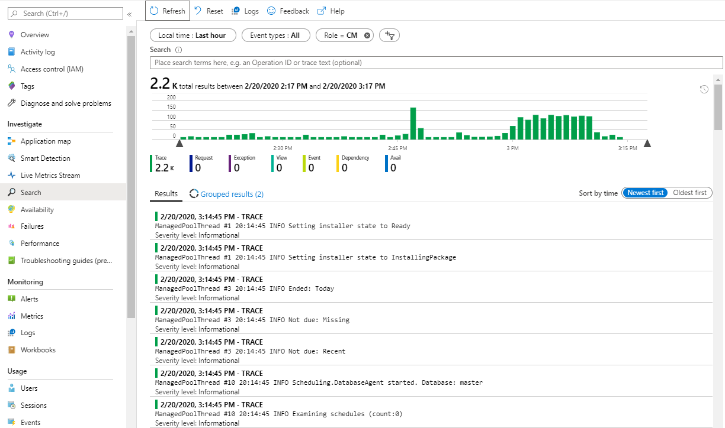Open Smart Detection from sidebar
This screenshot has height=428, width=725.
coord(47,158)
